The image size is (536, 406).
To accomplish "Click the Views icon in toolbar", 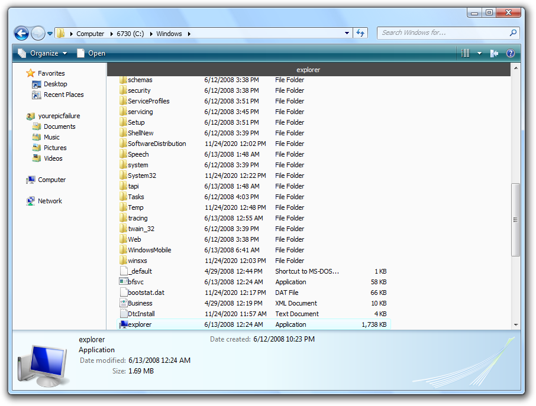I will pyautogui.click(x=466, y=53).
